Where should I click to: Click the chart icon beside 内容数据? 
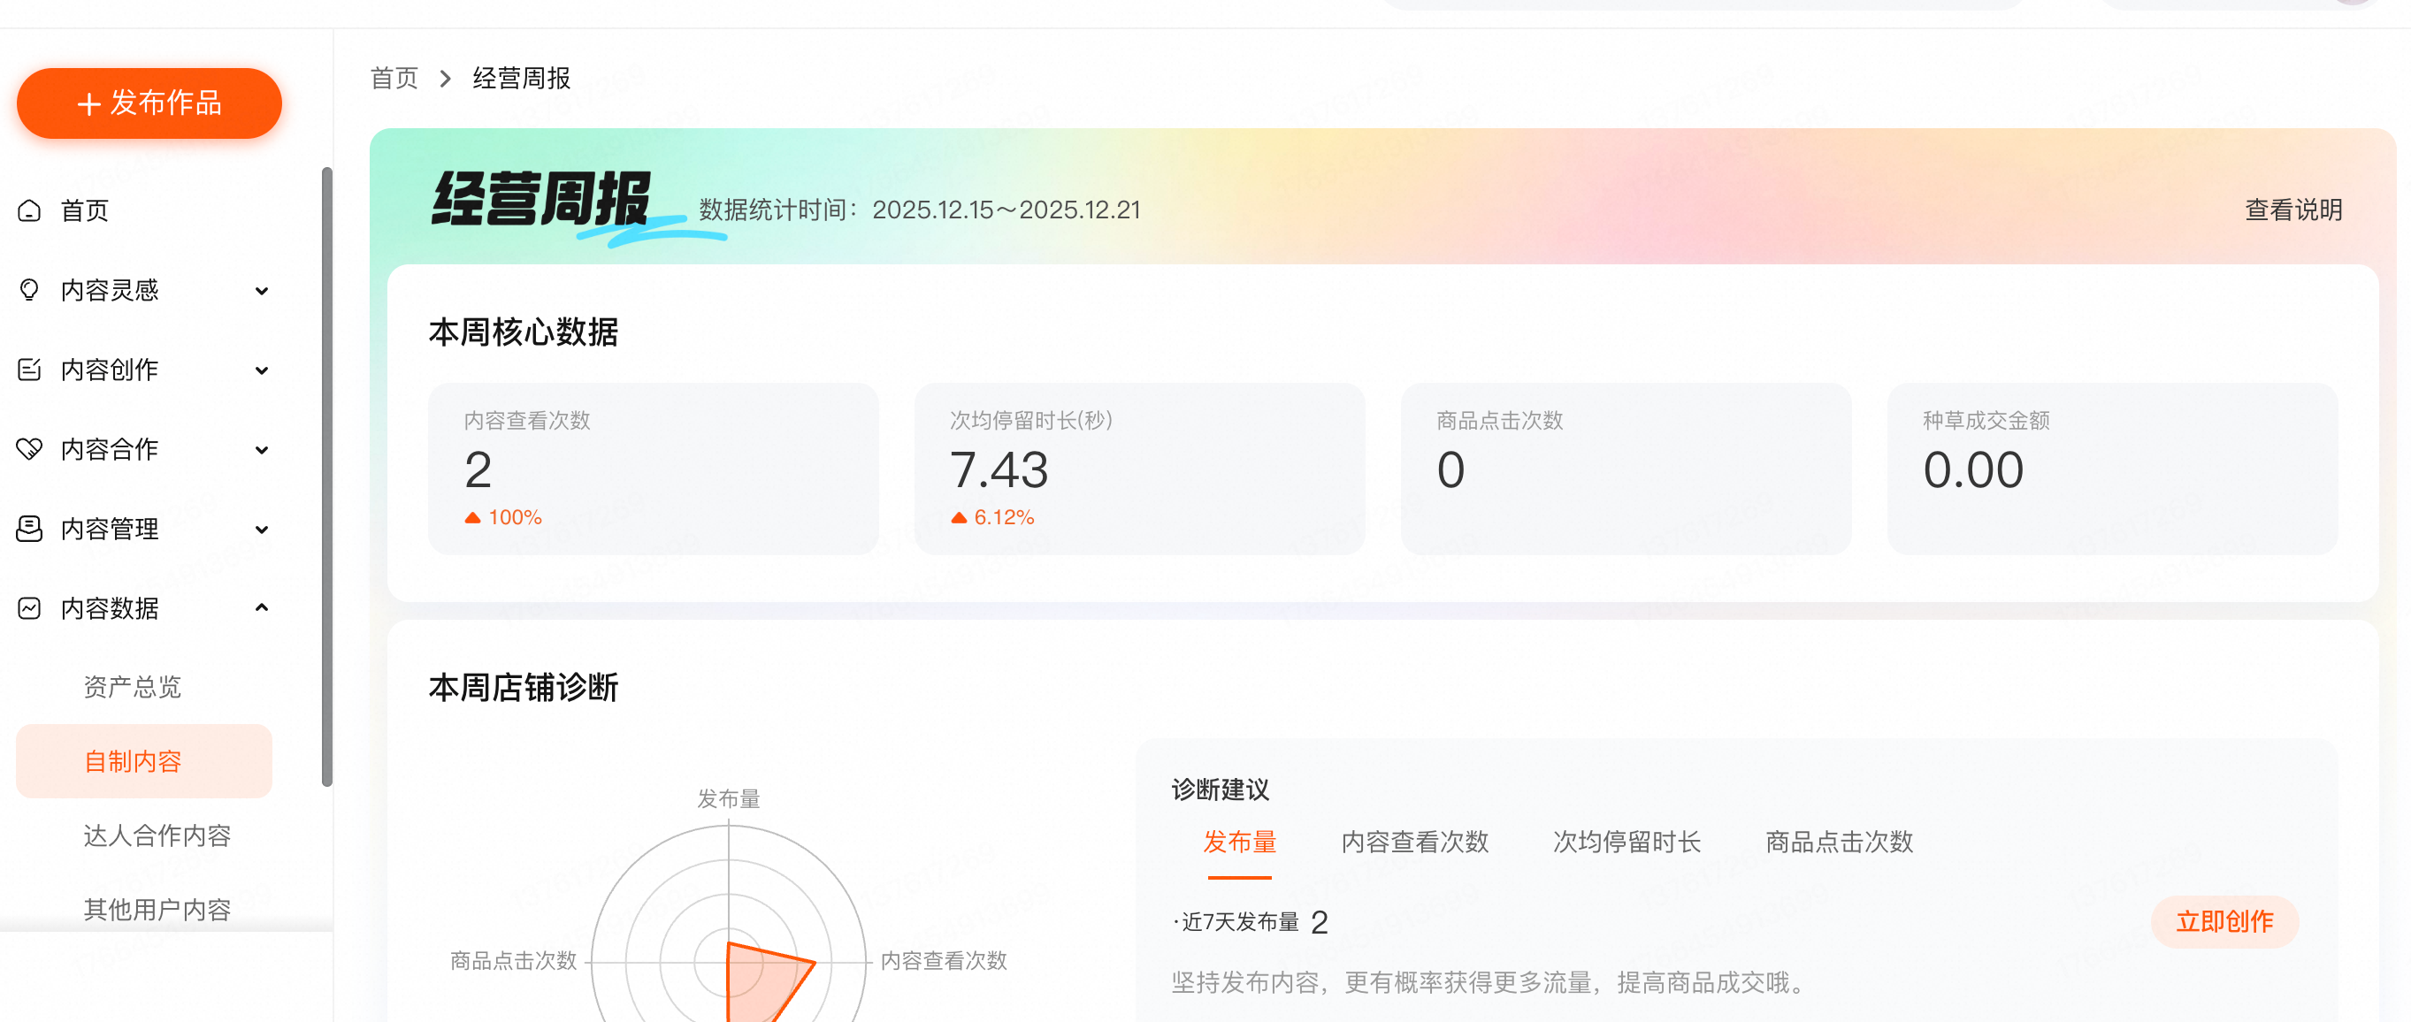point(30,608)
